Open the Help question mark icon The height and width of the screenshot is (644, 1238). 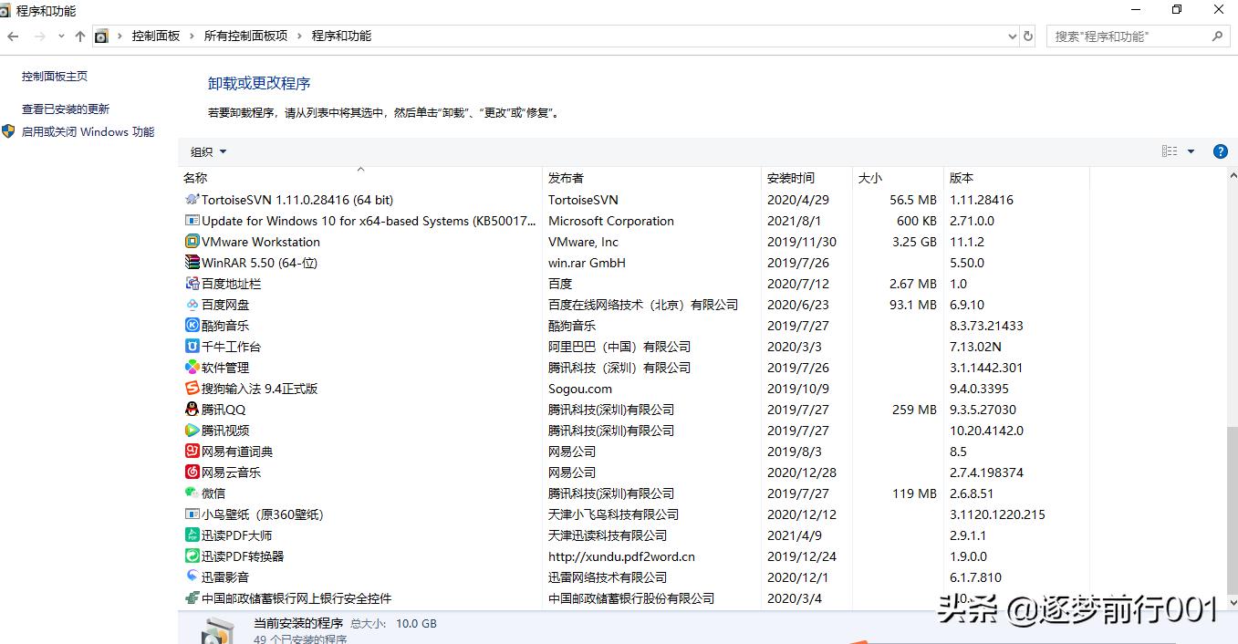pos(1220,151)
